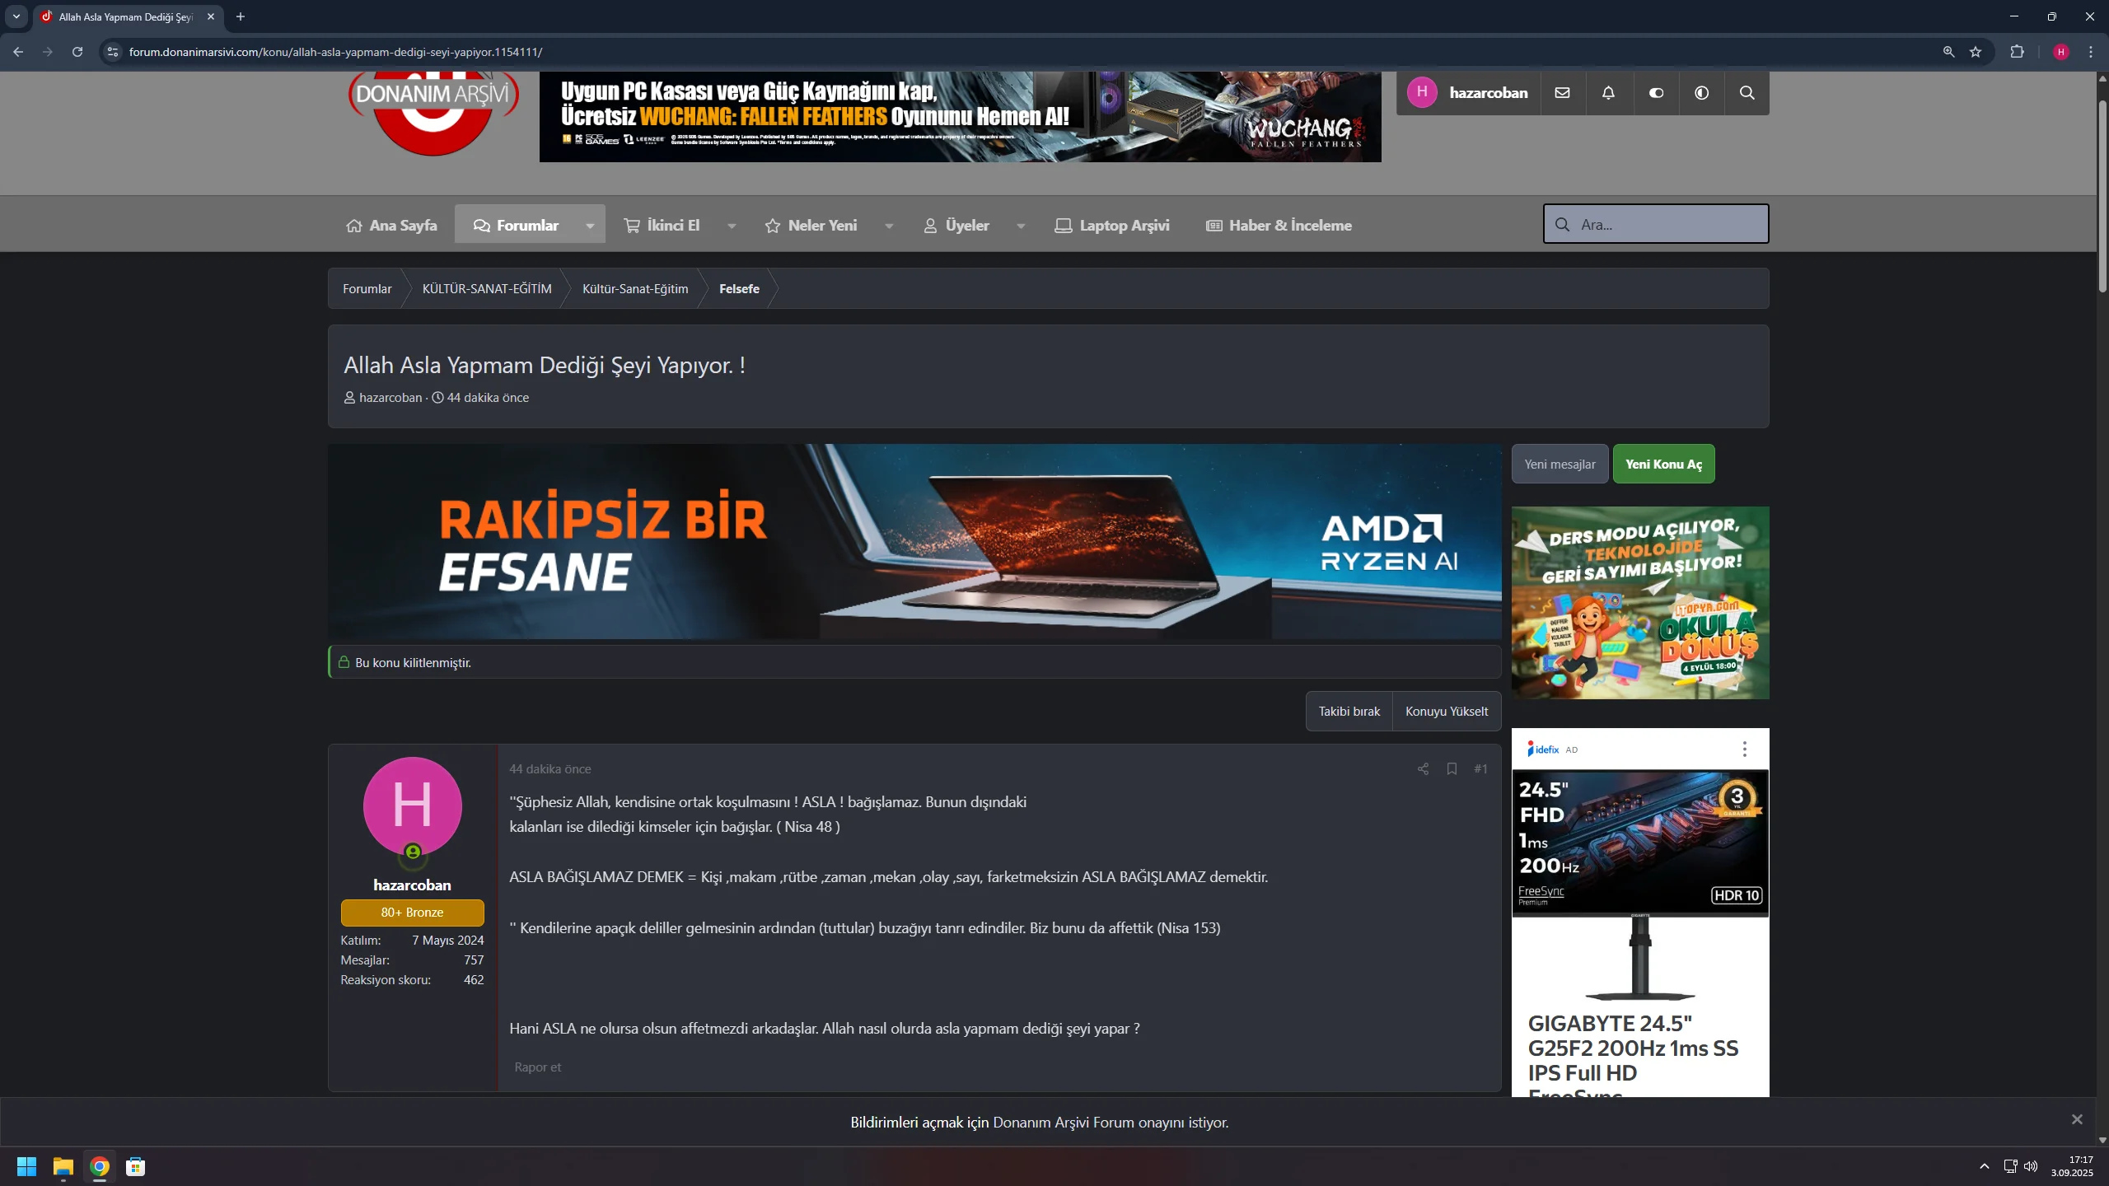Expand the Forumlar dropdown chevron
Image resolution: width=2109 pixels, height=1186 pixels.
pyautogui.click(x=590, y=225)
